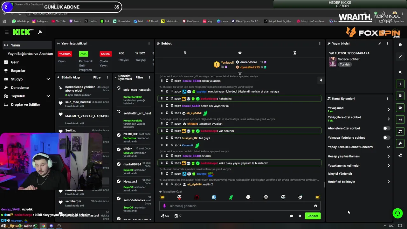Click the chat bubble icon next to settings gear
Screen dimensions: 407x229
pos(291,216)
